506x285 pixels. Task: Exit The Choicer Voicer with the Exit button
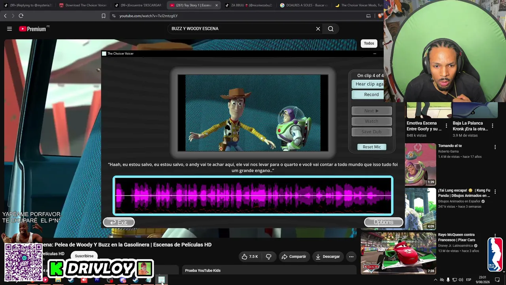pyautogui.click(x=119, y=222)
